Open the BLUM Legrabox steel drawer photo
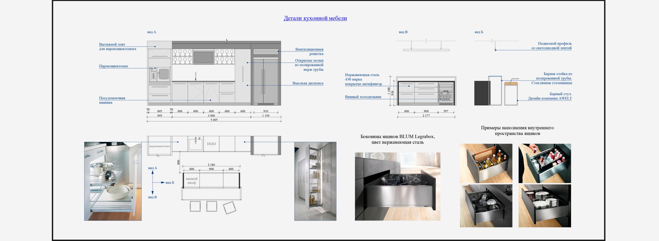 coord(397,186)
